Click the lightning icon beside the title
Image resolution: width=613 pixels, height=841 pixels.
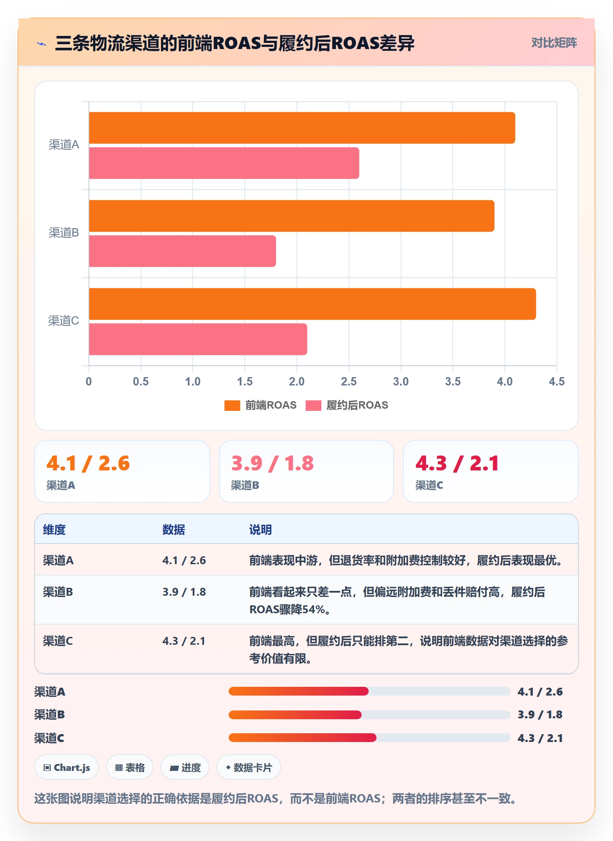tap(42, 43)
